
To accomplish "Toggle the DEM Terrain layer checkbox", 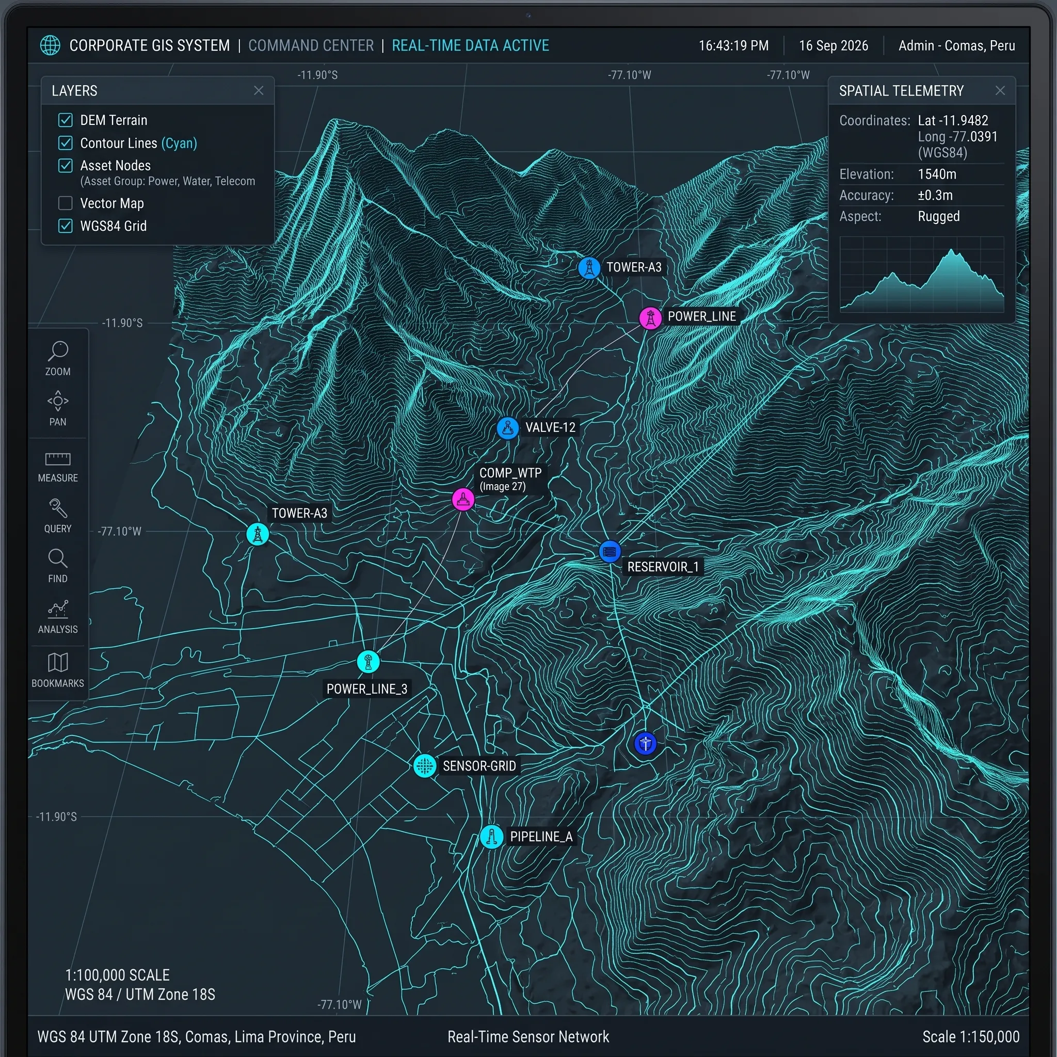I will [x=66, y=120].
